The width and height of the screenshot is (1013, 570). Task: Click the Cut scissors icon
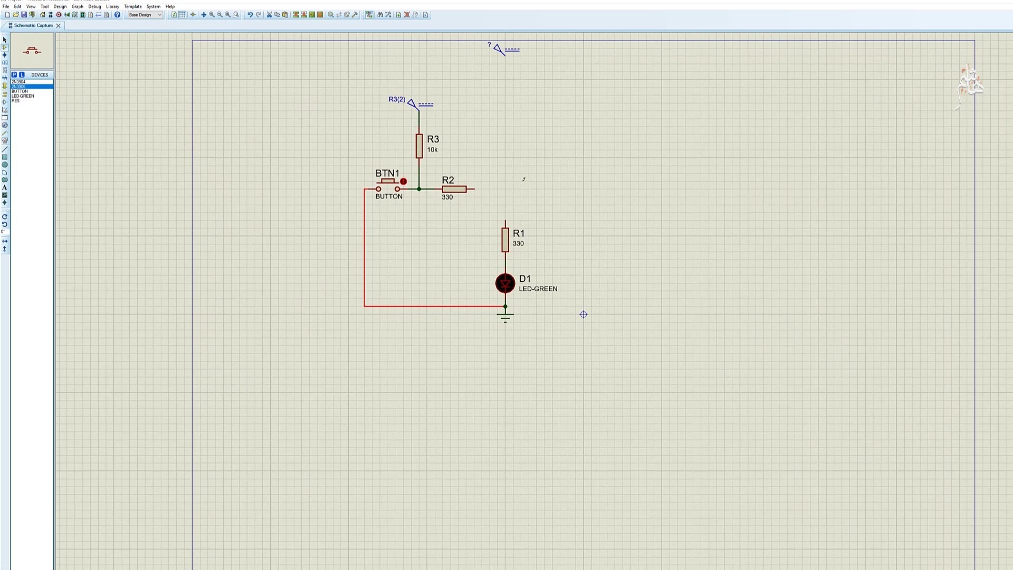pos(269,15)
